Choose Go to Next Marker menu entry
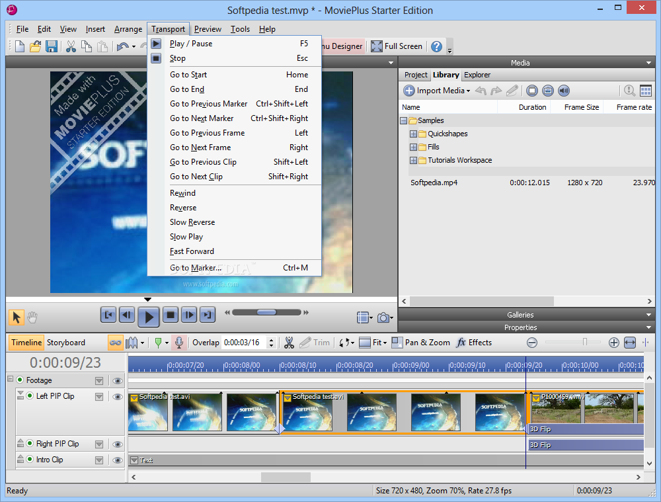 (x=235, y=118)
